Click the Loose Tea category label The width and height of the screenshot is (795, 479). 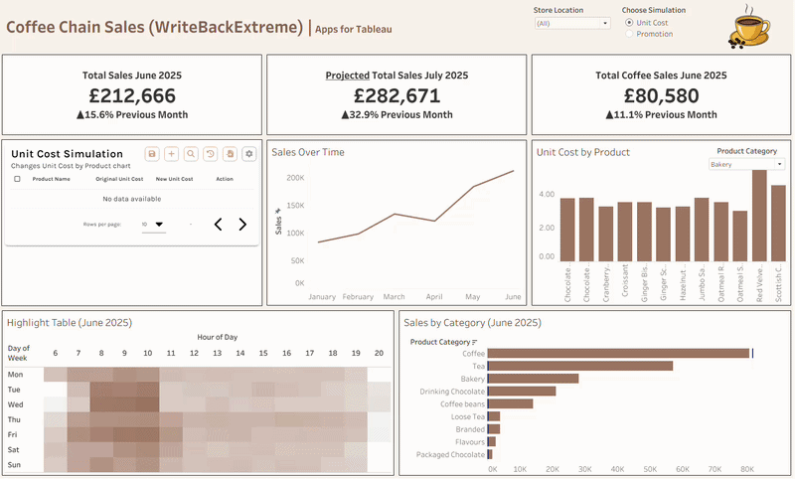pos(468,416)
